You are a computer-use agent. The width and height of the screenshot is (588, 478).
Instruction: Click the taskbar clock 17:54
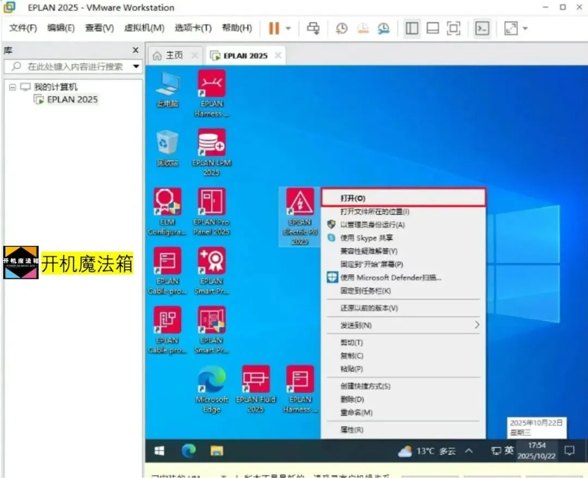click(x=537, y=451)
